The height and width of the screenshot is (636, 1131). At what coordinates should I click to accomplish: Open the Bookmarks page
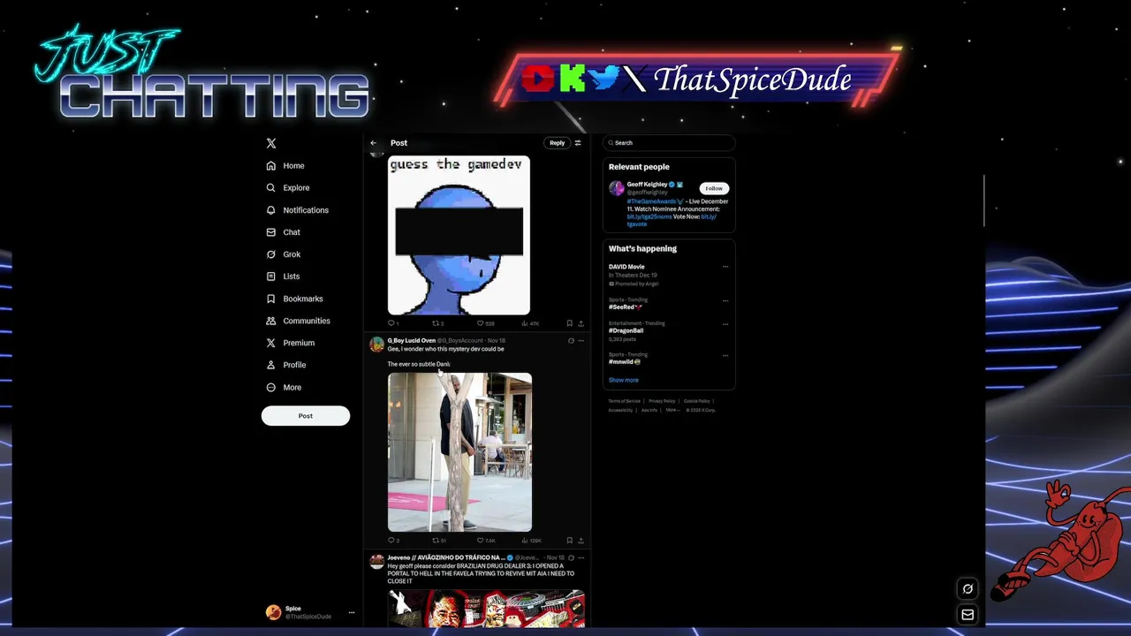pyautogui.click(x=295, y=299)
